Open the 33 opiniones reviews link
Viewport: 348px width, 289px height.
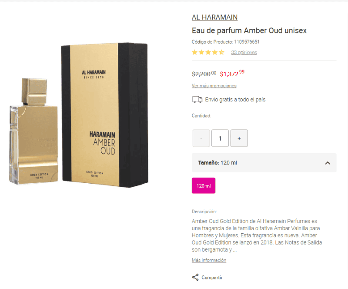(244, 52)
